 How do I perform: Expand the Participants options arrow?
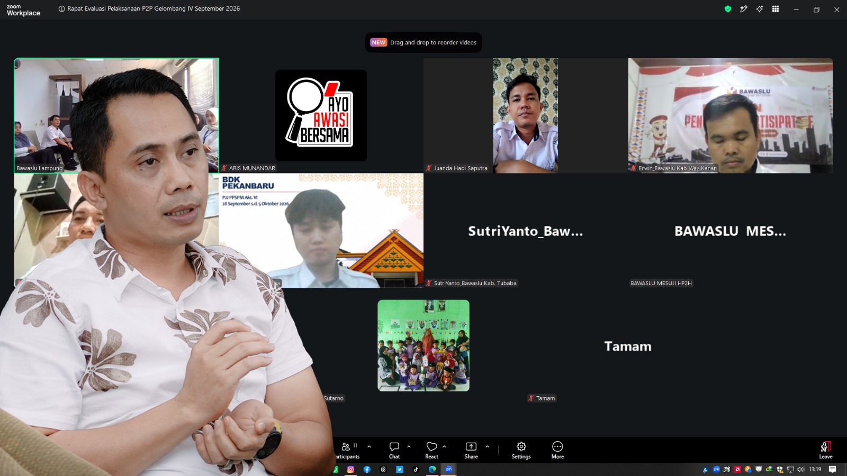click(369, 446)
